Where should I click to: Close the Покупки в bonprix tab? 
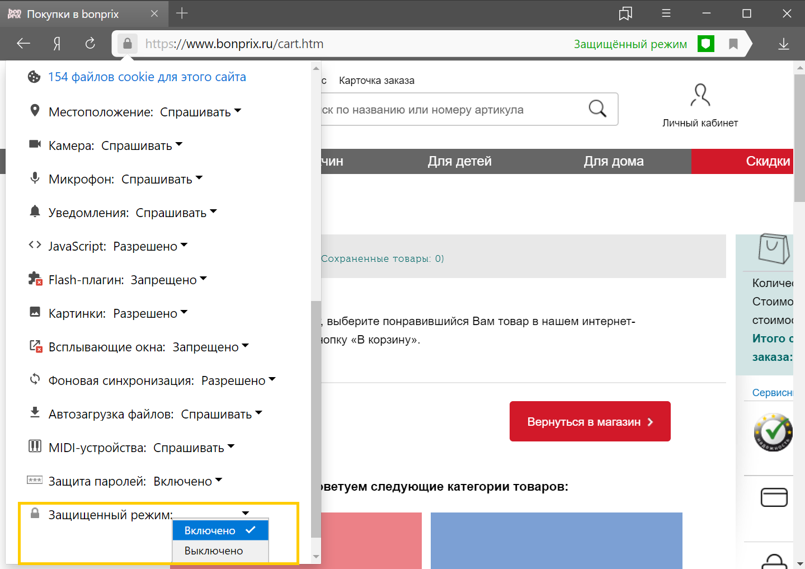[154, 13]
